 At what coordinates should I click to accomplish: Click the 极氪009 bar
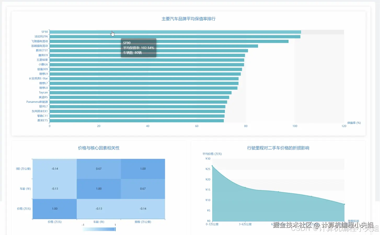[x=146, y=69]
